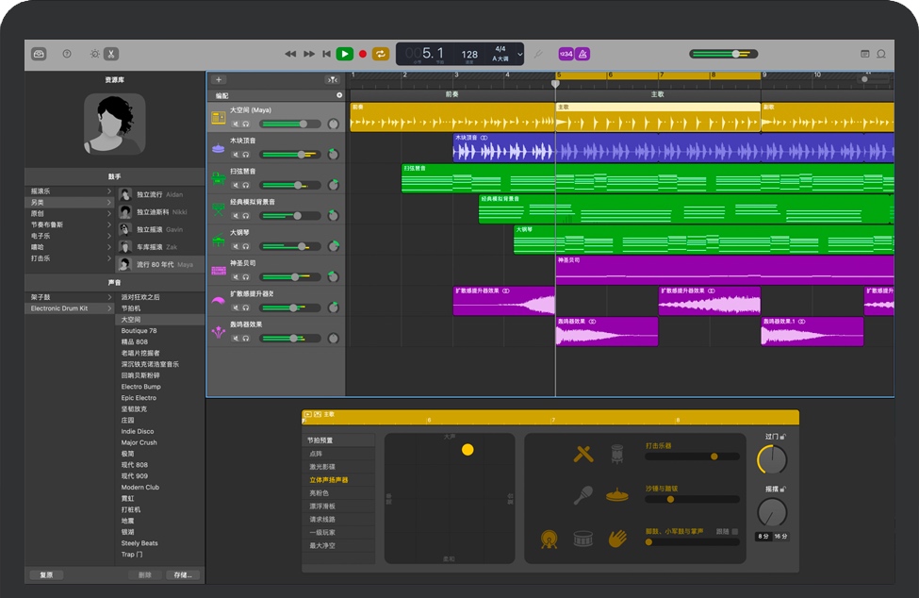Check the 跟随 checkbox

click(736, 532)
